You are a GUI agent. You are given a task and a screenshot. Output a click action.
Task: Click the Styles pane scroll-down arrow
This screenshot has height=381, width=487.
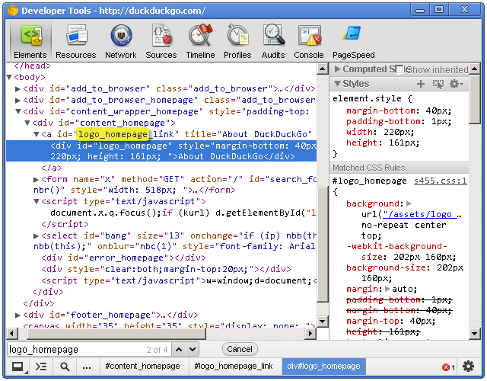[x=474, y=334]
